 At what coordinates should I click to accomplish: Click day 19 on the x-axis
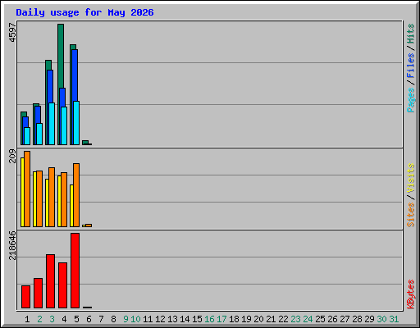click(246, 319)
